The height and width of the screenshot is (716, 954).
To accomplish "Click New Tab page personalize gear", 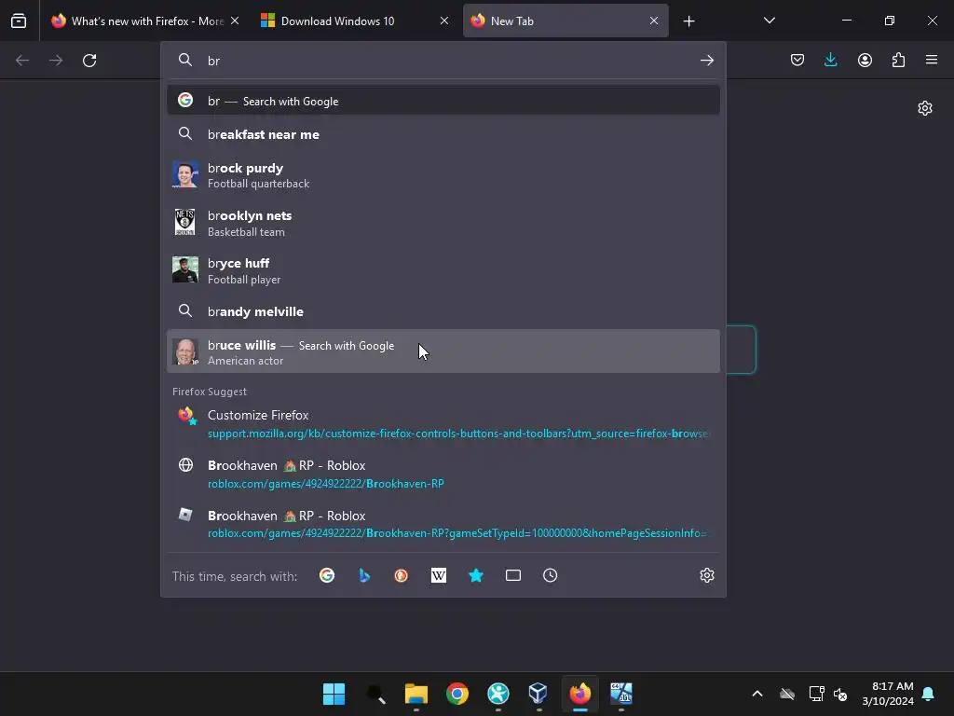I will [925, 108].
